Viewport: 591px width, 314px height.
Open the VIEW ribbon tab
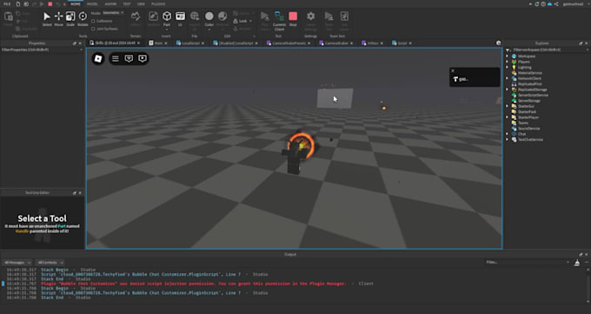[x=141, y=4]
